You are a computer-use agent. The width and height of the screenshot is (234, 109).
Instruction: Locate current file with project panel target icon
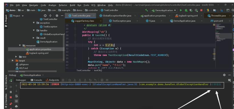45,16
